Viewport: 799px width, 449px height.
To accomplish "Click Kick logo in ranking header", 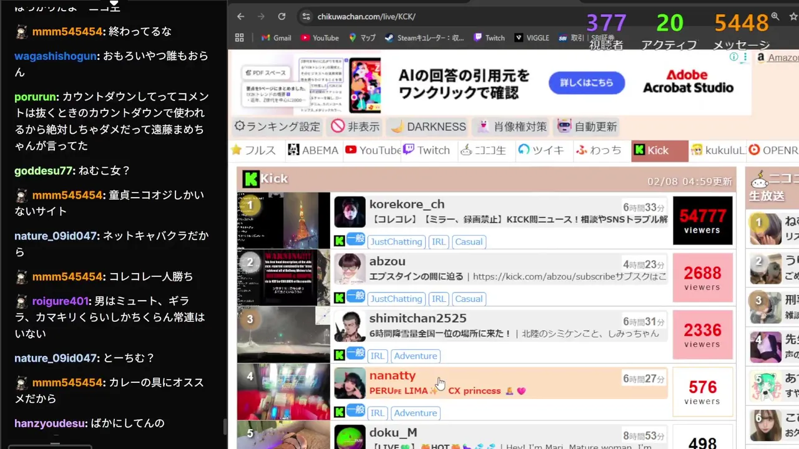I will [250, 179].
